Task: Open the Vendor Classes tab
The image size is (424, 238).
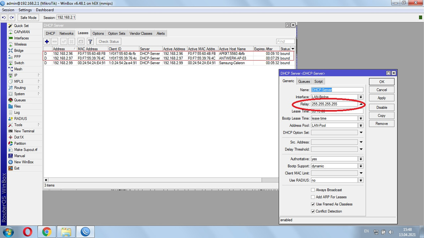Action: point(141,33)
